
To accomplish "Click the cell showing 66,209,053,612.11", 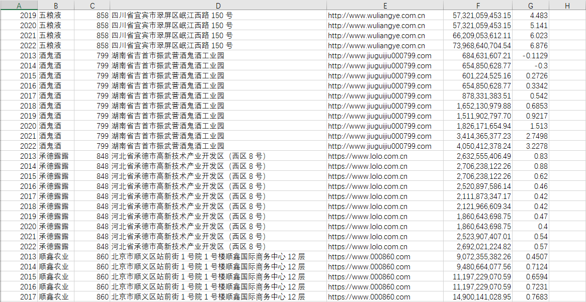I will (x=478, y=36).
